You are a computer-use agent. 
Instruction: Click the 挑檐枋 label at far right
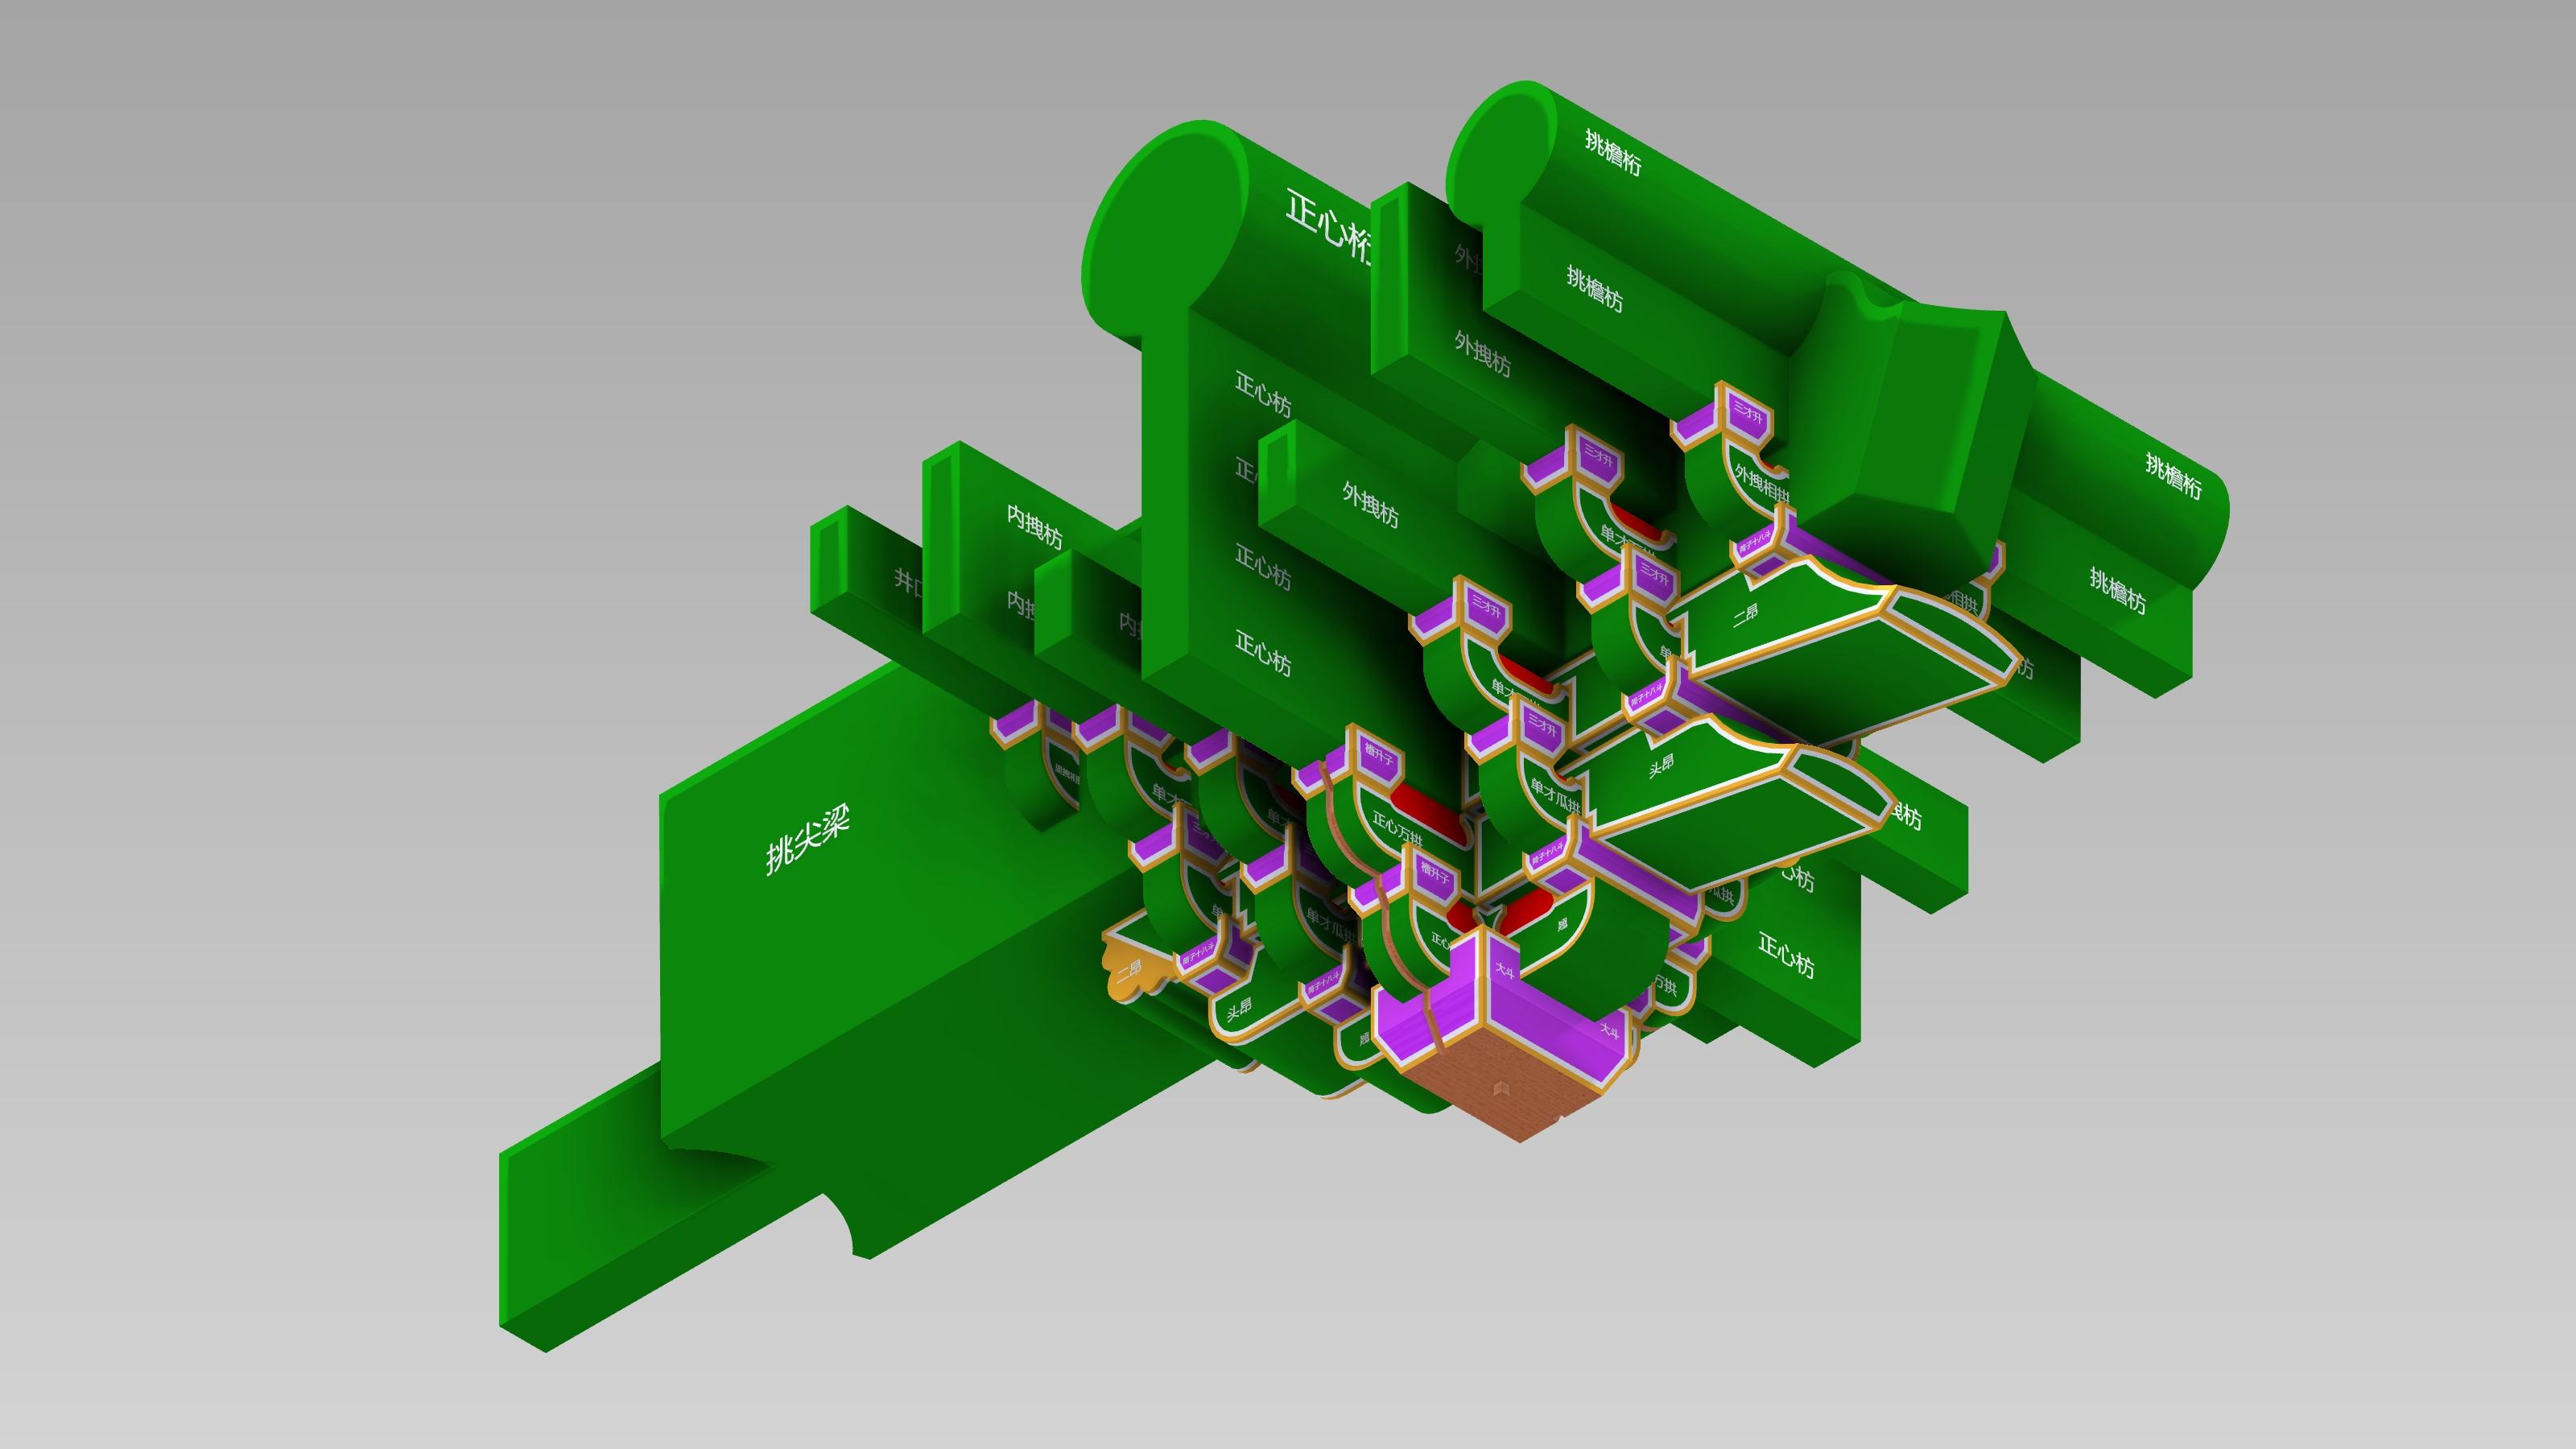coord(2116,590)
